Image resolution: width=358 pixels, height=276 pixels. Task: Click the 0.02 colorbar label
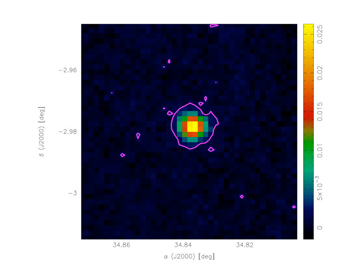coord(320,73)
